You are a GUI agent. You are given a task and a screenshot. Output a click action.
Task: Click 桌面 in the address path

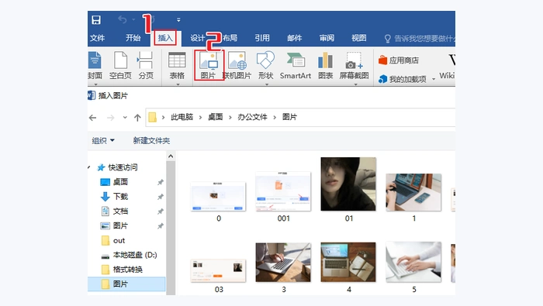(216, 117)
